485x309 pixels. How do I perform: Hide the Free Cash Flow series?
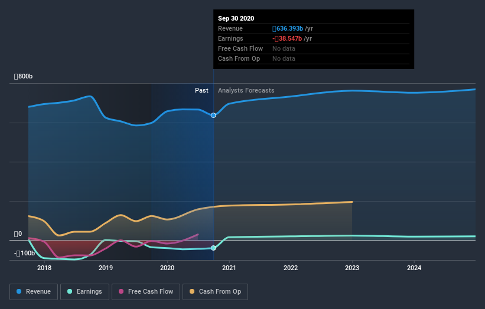coord(146,291)
